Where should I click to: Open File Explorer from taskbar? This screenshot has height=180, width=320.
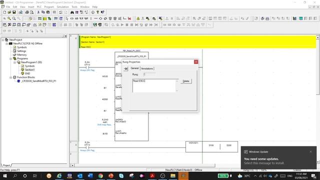[173, 175]
